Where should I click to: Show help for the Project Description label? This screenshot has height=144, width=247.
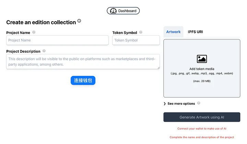[x=44, y=51]
